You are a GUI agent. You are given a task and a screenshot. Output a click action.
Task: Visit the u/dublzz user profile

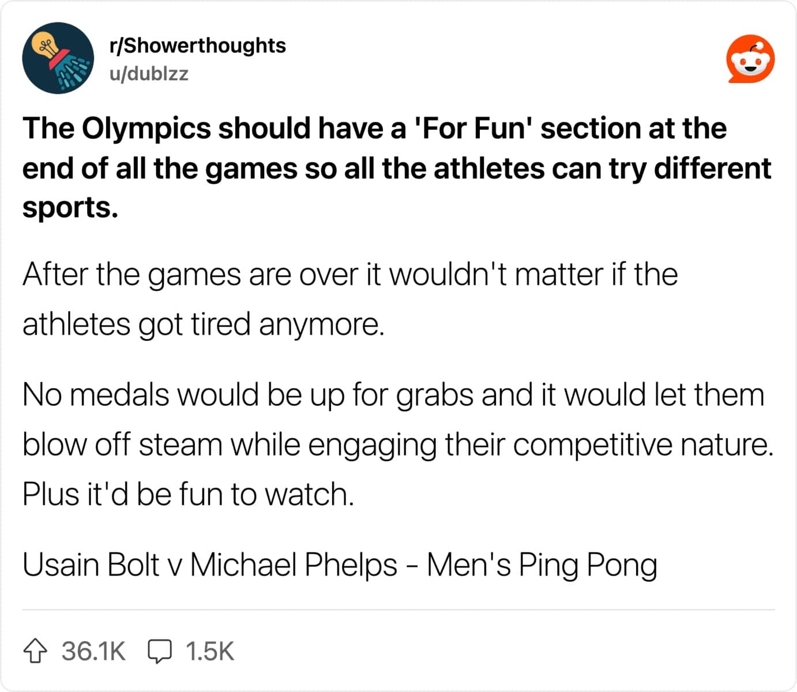click(x=149, y=73)
